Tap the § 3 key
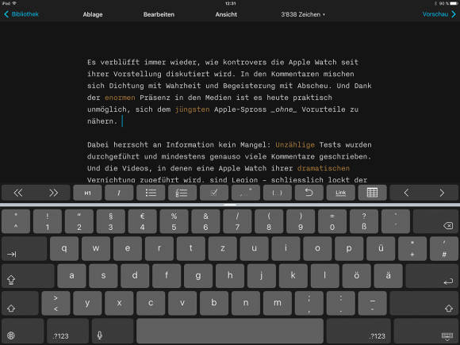 (110, 221)
